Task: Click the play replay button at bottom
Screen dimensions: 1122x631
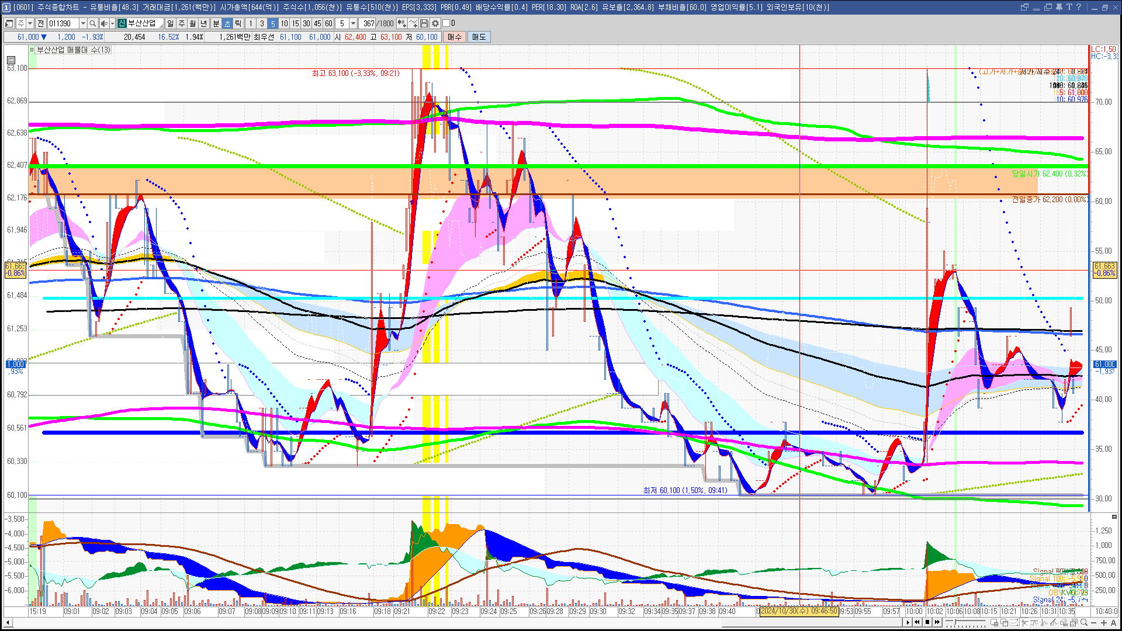Action: coord(908,622)
